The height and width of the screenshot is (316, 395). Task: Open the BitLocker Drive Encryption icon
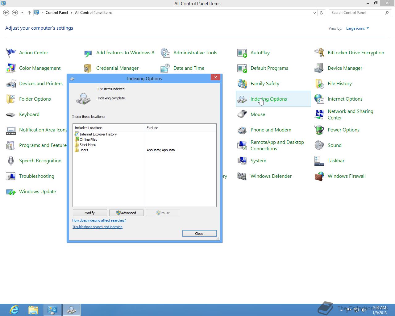(x=319, y=53)
